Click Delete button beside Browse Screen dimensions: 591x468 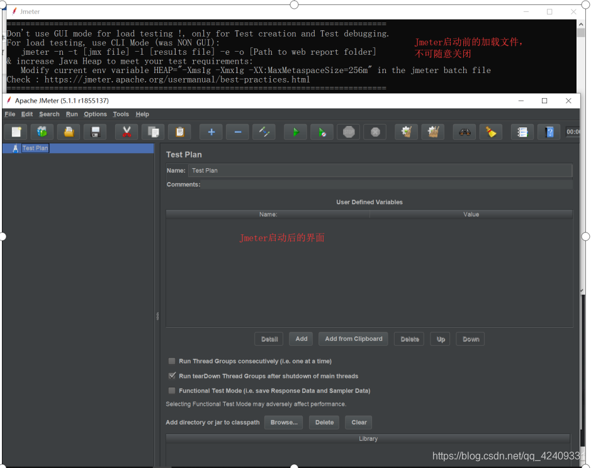324,423
